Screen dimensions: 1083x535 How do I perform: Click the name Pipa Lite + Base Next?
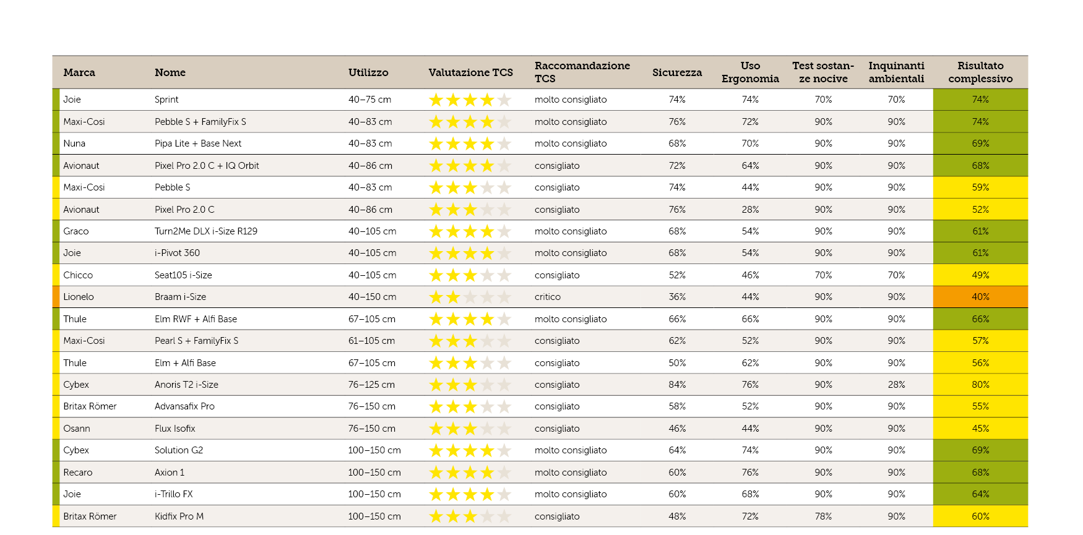pyautogui.click(x=198, y=143)
